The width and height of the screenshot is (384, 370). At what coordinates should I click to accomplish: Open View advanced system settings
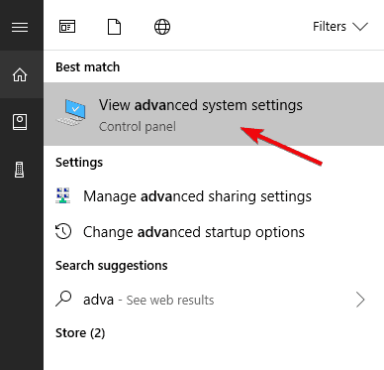point(214,114)
